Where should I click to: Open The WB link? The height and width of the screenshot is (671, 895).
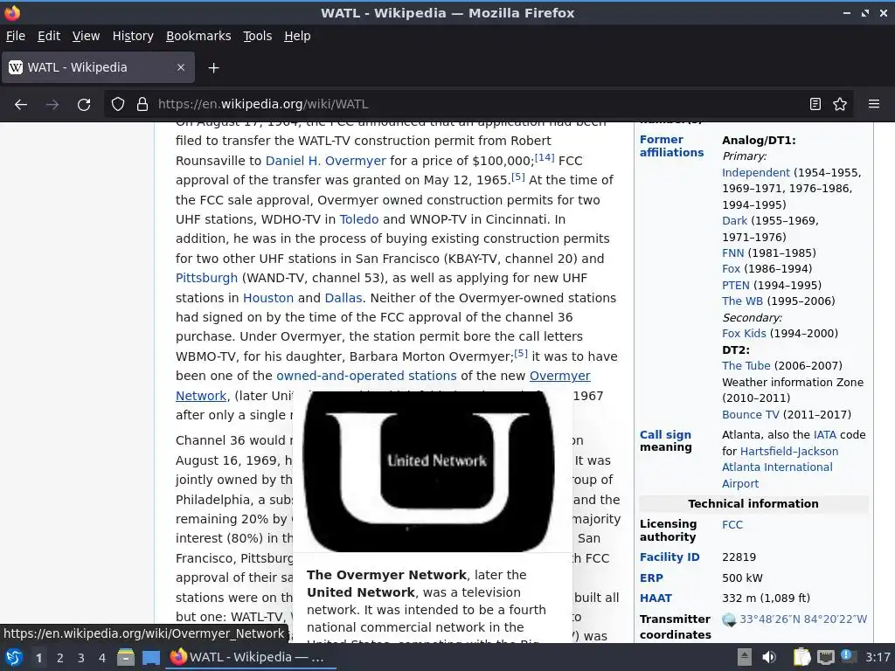pyautogui.click(x=743, y=301)
